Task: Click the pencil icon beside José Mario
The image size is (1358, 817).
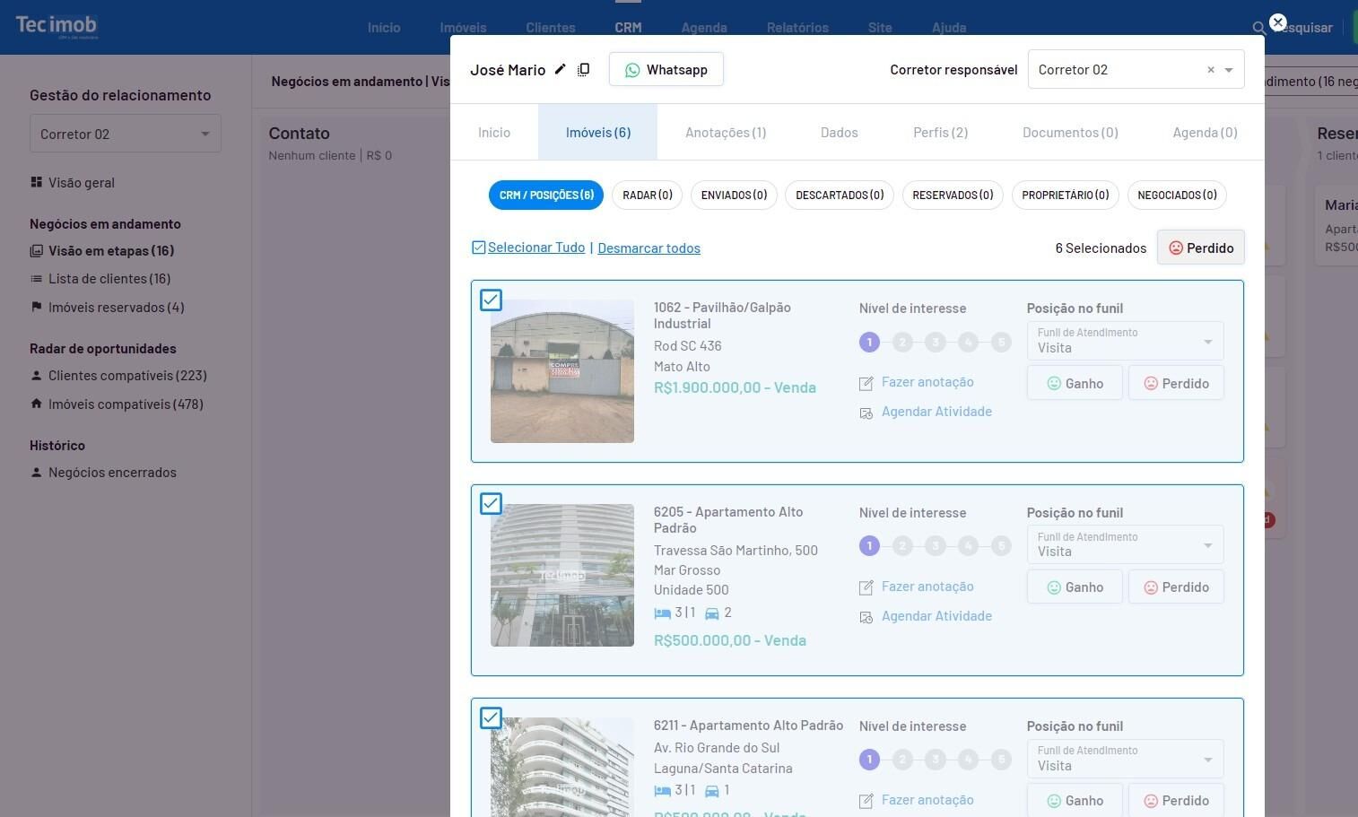Action: (560, 69)
